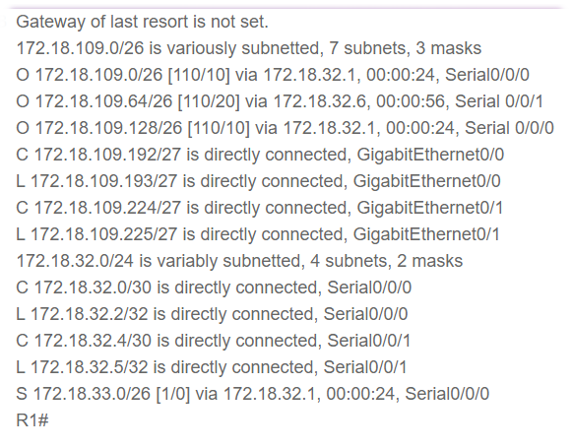Image resolution: width=572 pixels, height=448 pixels.
Task: Click the OSPF route 172.18.109.64/26 entry
Action: (x=280, y=101)
